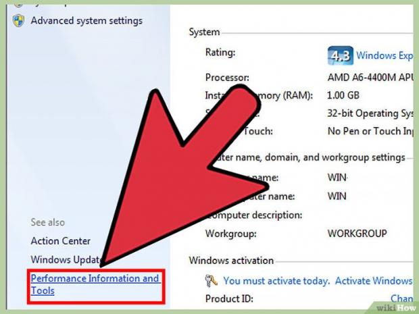The height and width of the screenshot is (314, 419).
Task: Click the 4.3 rating badge
Action: (x=340, y=55)
